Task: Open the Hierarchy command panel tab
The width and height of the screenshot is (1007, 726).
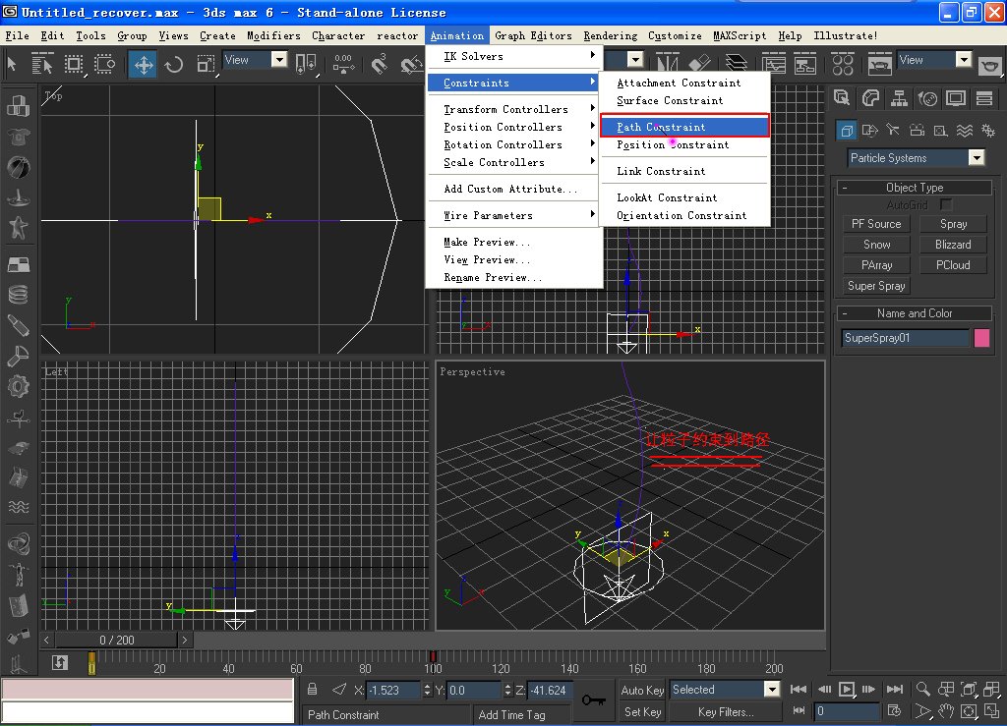Action: click(x=899, y=98)
